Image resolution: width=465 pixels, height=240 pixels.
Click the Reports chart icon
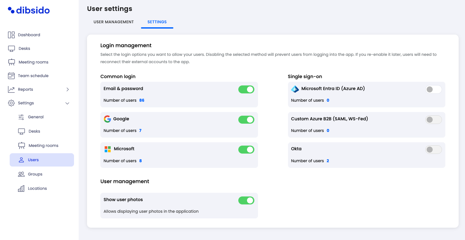11,89
